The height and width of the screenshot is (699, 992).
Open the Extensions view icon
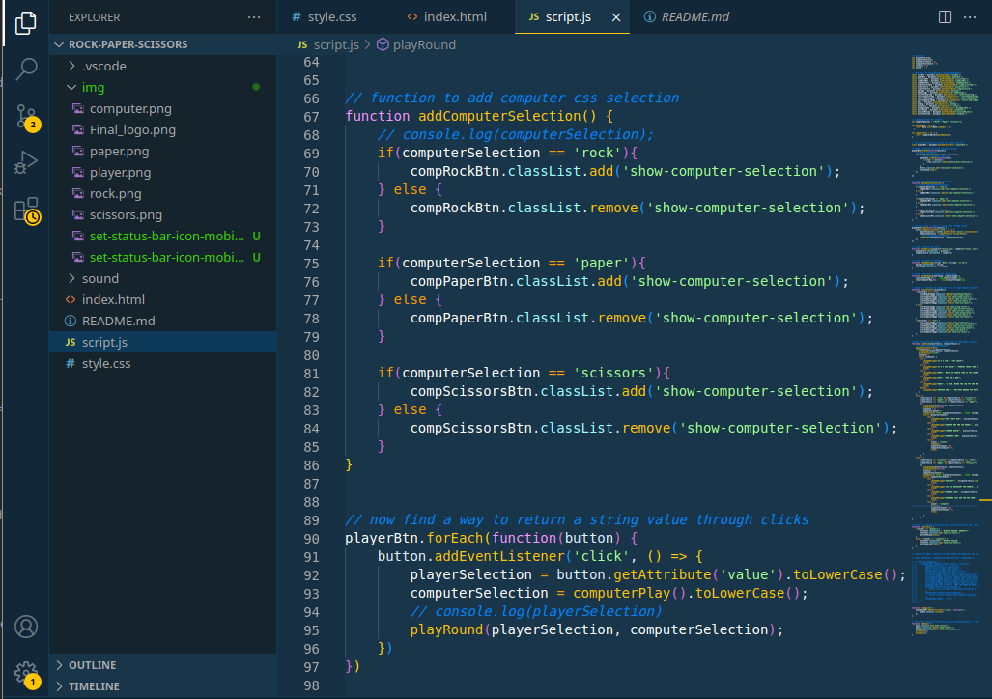pos(27,210)
